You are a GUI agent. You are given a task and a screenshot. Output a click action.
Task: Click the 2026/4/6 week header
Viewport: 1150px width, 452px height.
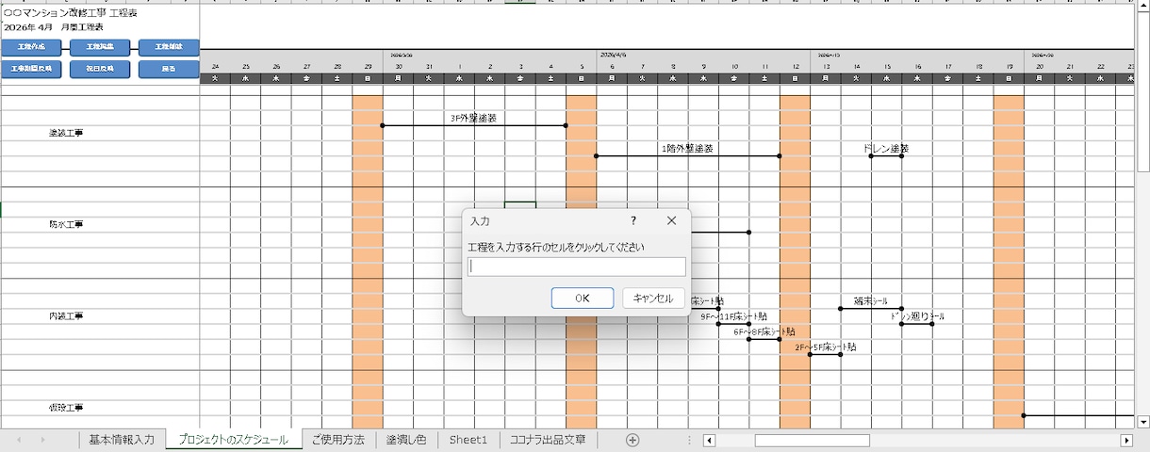coord(613,56)
